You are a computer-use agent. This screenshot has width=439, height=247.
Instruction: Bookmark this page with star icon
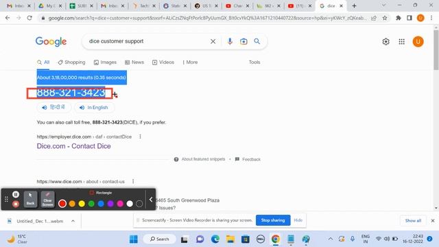pos(385,18)
